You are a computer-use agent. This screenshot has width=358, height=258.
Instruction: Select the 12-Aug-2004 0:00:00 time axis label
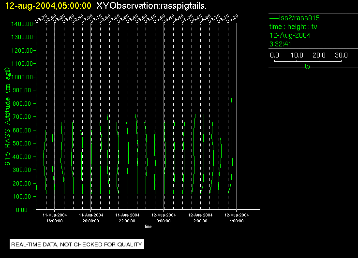tap(164, 218)
